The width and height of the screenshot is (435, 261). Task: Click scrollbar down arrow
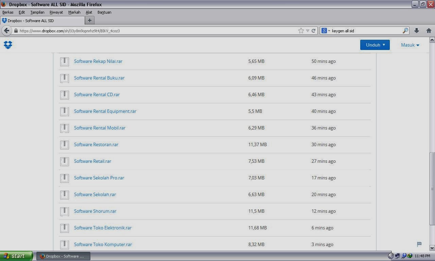click(432, 248)
